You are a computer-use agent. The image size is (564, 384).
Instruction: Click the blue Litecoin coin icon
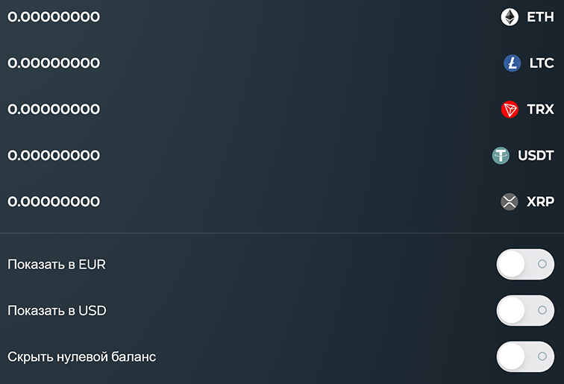(x=513, y=63)
